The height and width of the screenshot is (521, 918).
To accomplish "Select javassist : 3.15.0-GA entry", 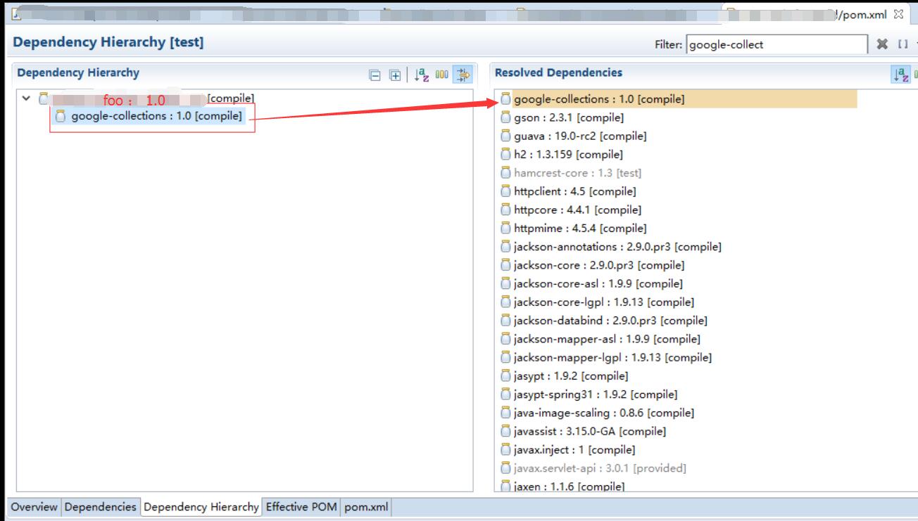I will (x=589, y=431).
